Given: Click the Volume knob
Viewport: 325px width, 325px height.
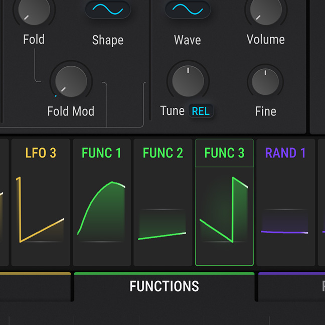Looking at the screenshot, I should 265,10.
